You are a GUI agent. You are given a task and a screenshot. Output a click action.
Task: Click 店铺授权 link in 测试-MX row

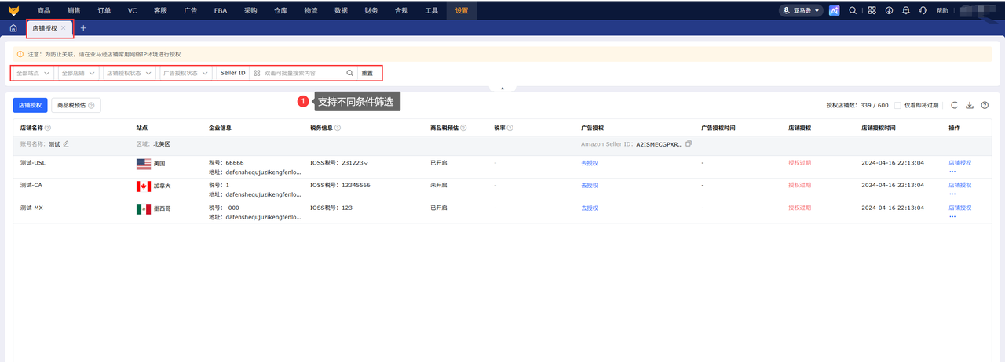tap(960, 208)
